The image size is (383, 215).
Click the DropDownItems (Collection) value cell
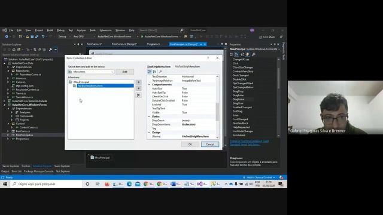[x=199, y=125]
